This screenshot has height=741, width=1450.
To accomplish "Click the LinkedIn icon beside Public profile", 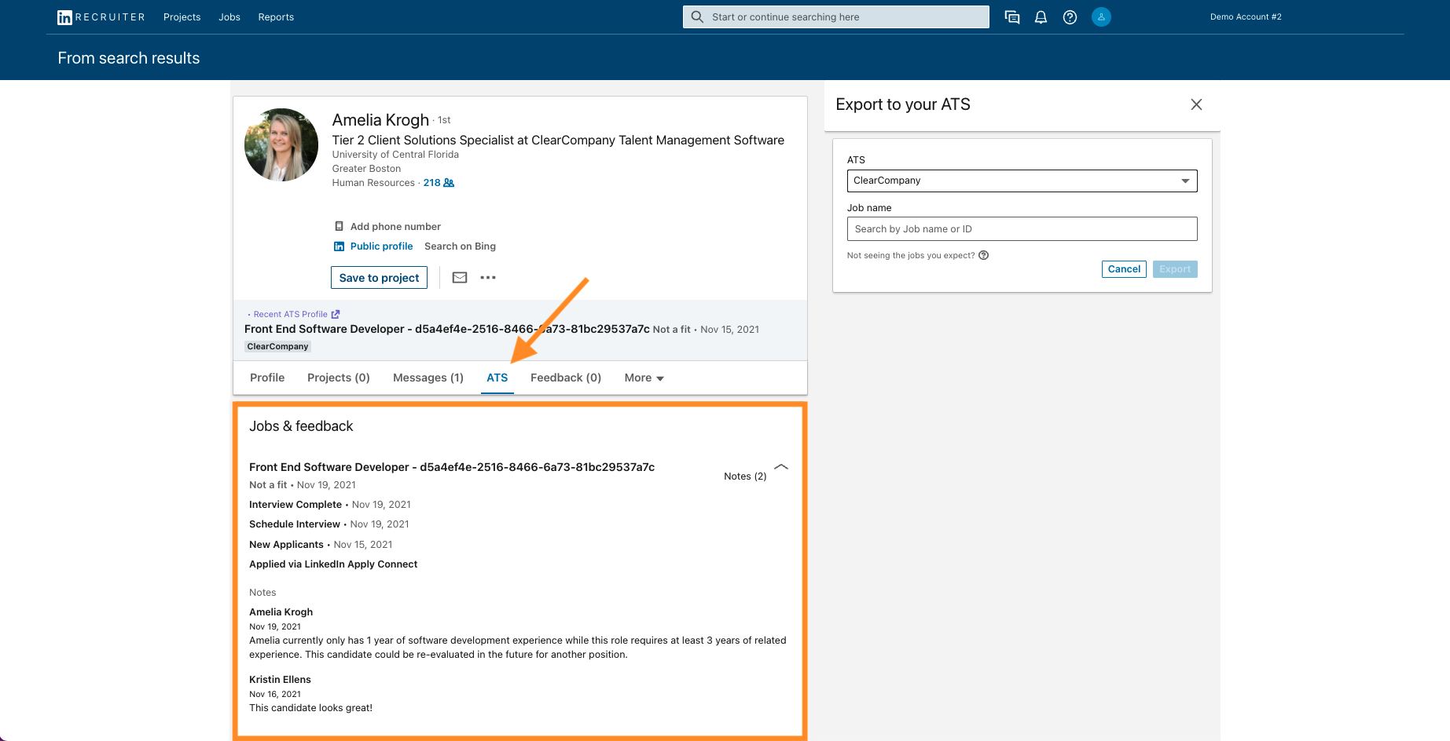I will coord(339,246).
